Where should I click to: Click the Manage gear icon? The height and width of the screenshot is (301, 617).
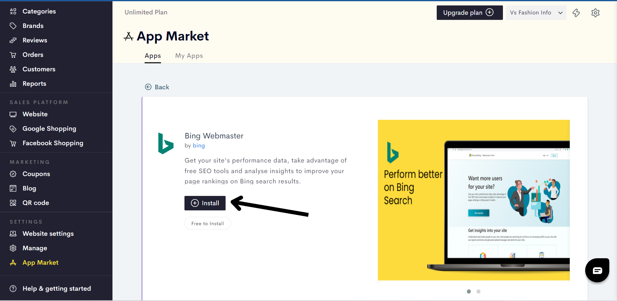click(13, 248)
